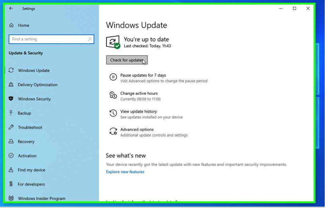
Task: Maximize the Settings window
Action: [x=294, y=8]
